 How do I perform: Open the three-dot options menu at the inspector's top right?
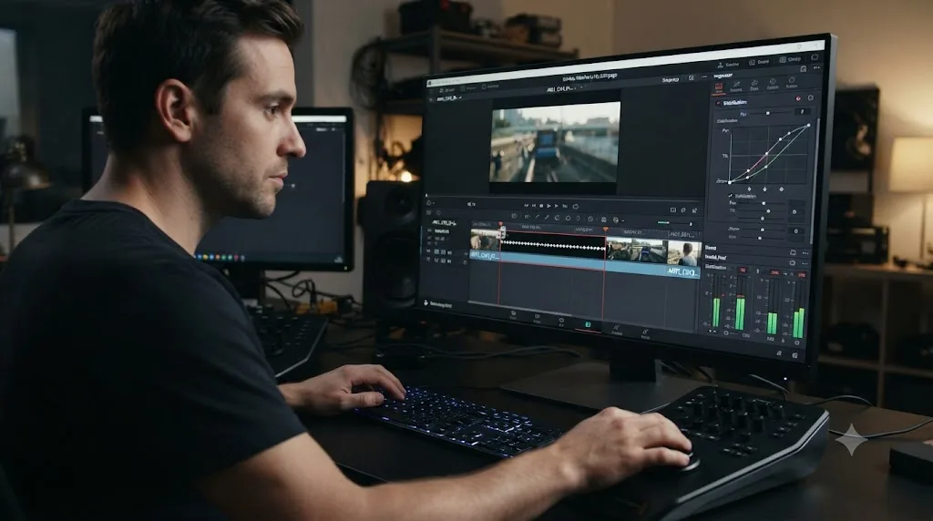(816, 67)
